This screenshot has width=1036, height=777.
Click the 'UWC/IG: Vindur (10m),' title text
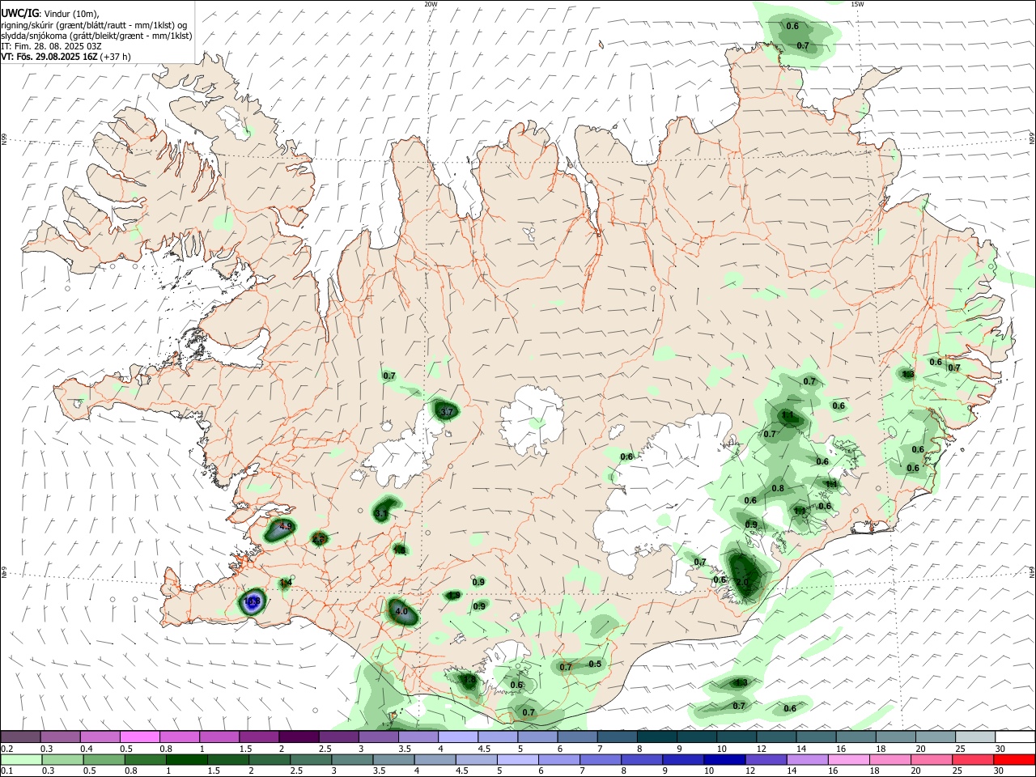pos(50,13)
